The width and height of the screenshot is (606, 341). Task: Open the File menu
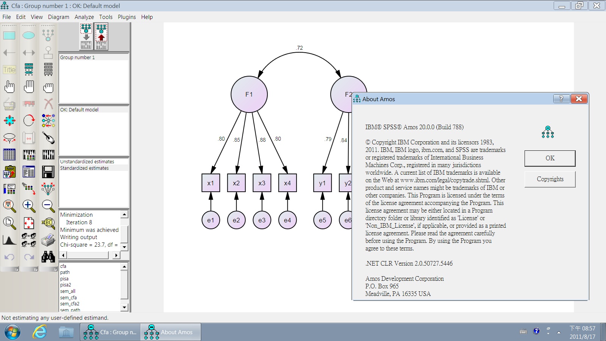pos(7,17)
